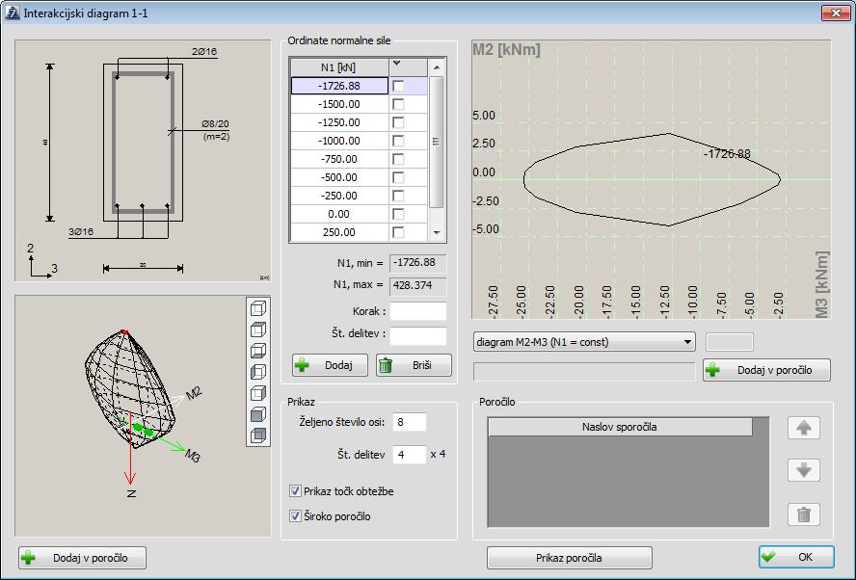This screenshot has width=856, height=580.
Task: Tick checkbox for N1 -250.00 row
Action: coord(398,196)
